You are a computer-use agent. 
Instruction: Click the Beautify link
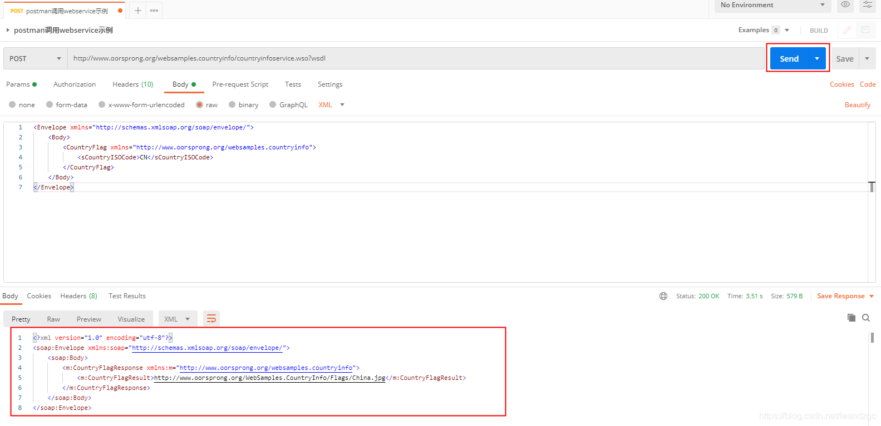pyautogui.click(x=857, y=105)
